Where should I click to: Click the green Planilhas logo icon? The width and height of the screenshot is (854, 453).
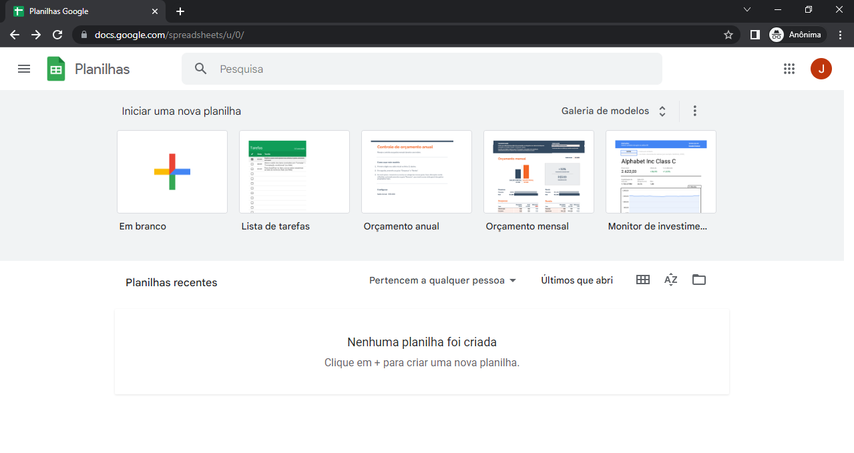[56, 69]
